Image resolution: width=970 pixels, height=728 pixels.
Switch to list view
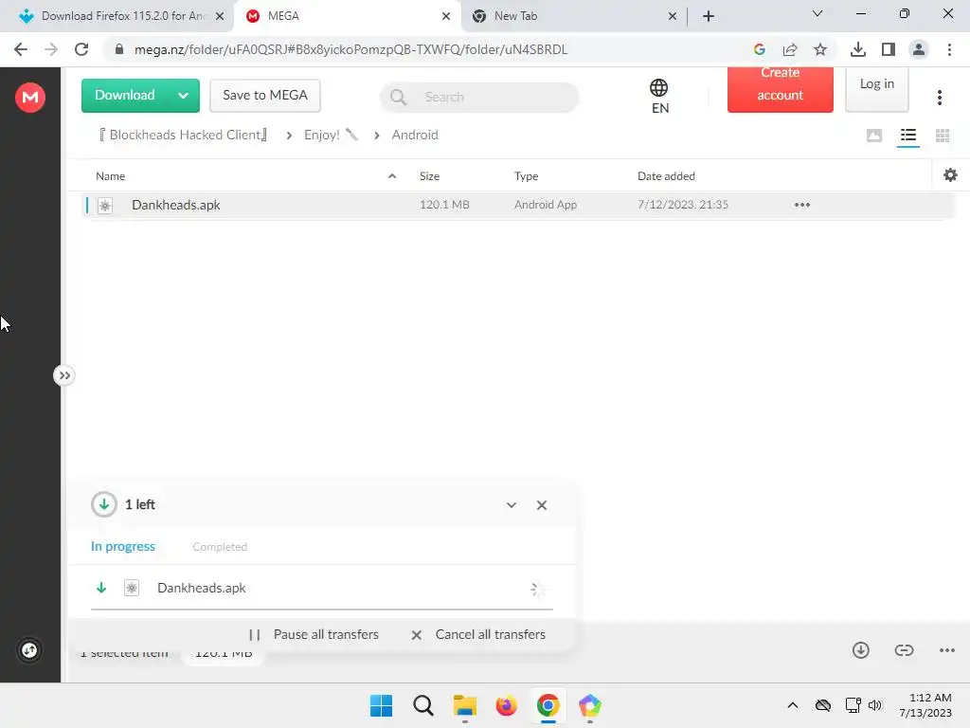pyautogui.click(x=908, y=136)
